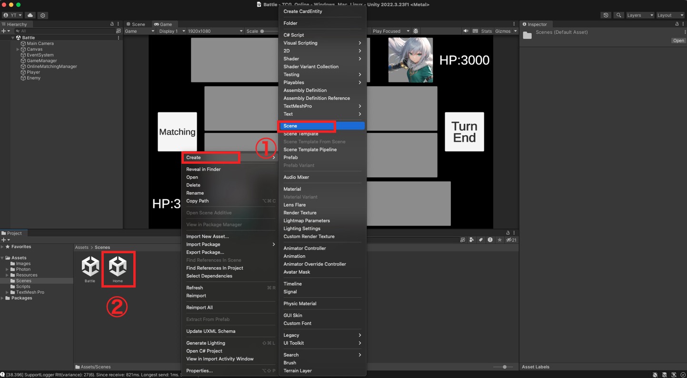Click the bug icon in Game view toolbar
The width and height of the screenshot is (687, 378).
point(416,31)
